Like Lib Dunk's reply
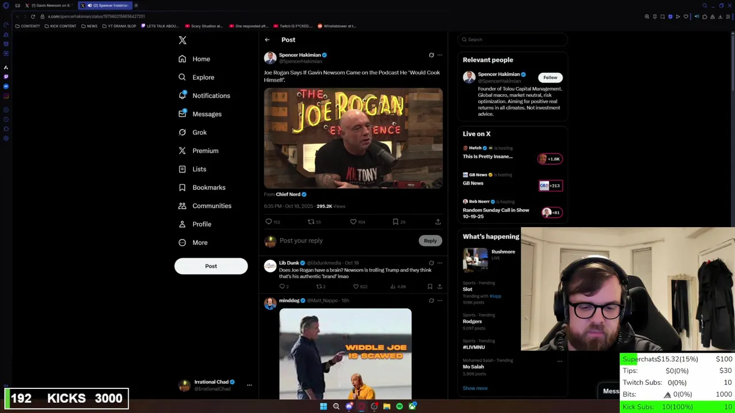Screen dimensions: 735x413 (x=355, y=287)
